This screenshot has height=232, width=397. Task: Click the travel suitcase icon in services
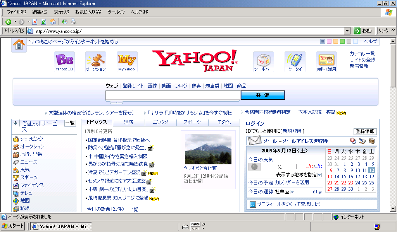16,155
